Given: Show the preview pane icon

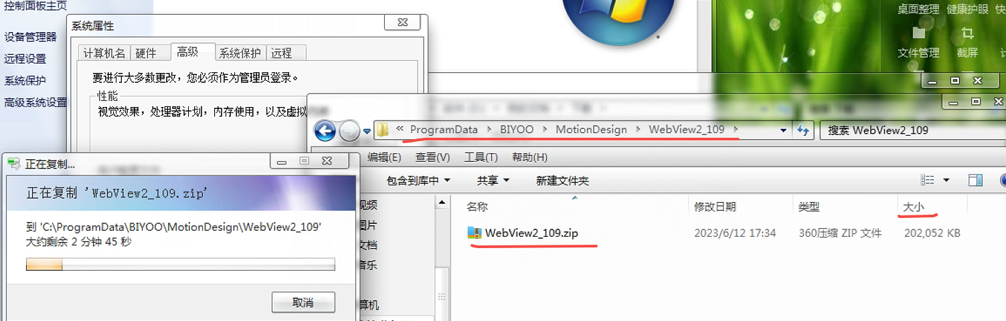Looking at the screenshot, I should [x=975, y=180].
